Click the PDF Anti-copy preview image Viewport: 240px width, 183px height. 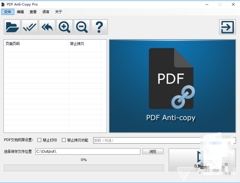pyautogui.click(x=172, y=86)
